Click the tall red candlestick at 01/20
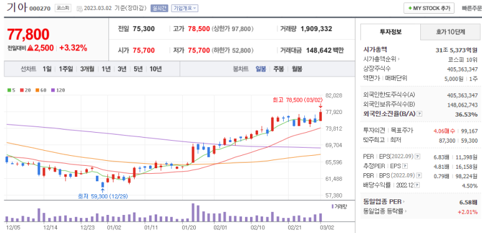The height and width of the screenshot is (233, 482). coord(193,154)
